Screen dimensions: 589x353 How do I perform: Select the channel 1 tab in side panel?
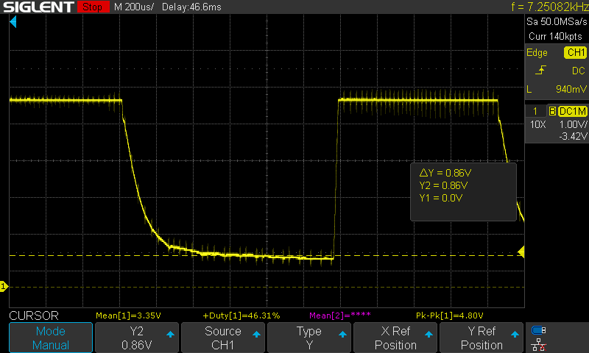(535, 110)
